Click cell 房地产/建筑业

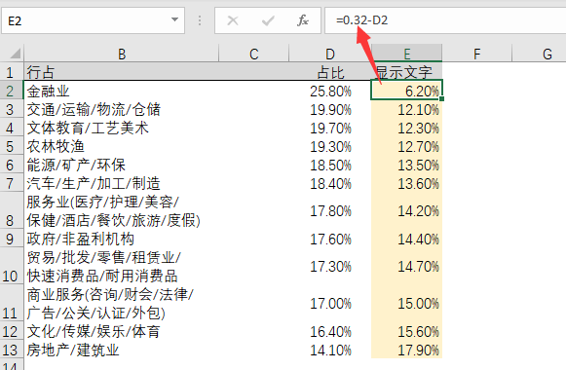[121, 350]
